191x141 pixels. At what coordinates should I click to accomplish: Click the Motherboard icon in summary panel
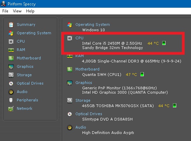pos(70,69)
